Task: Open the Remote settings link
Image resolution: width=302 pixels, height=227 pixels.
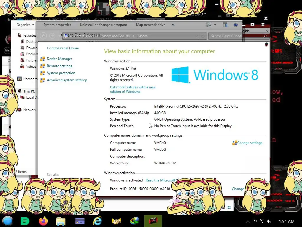Action: point(59,66)
